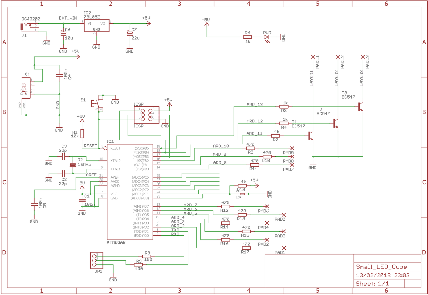Click the PAD9 connection cross marker
428x295 pixels.
point(292,148)
